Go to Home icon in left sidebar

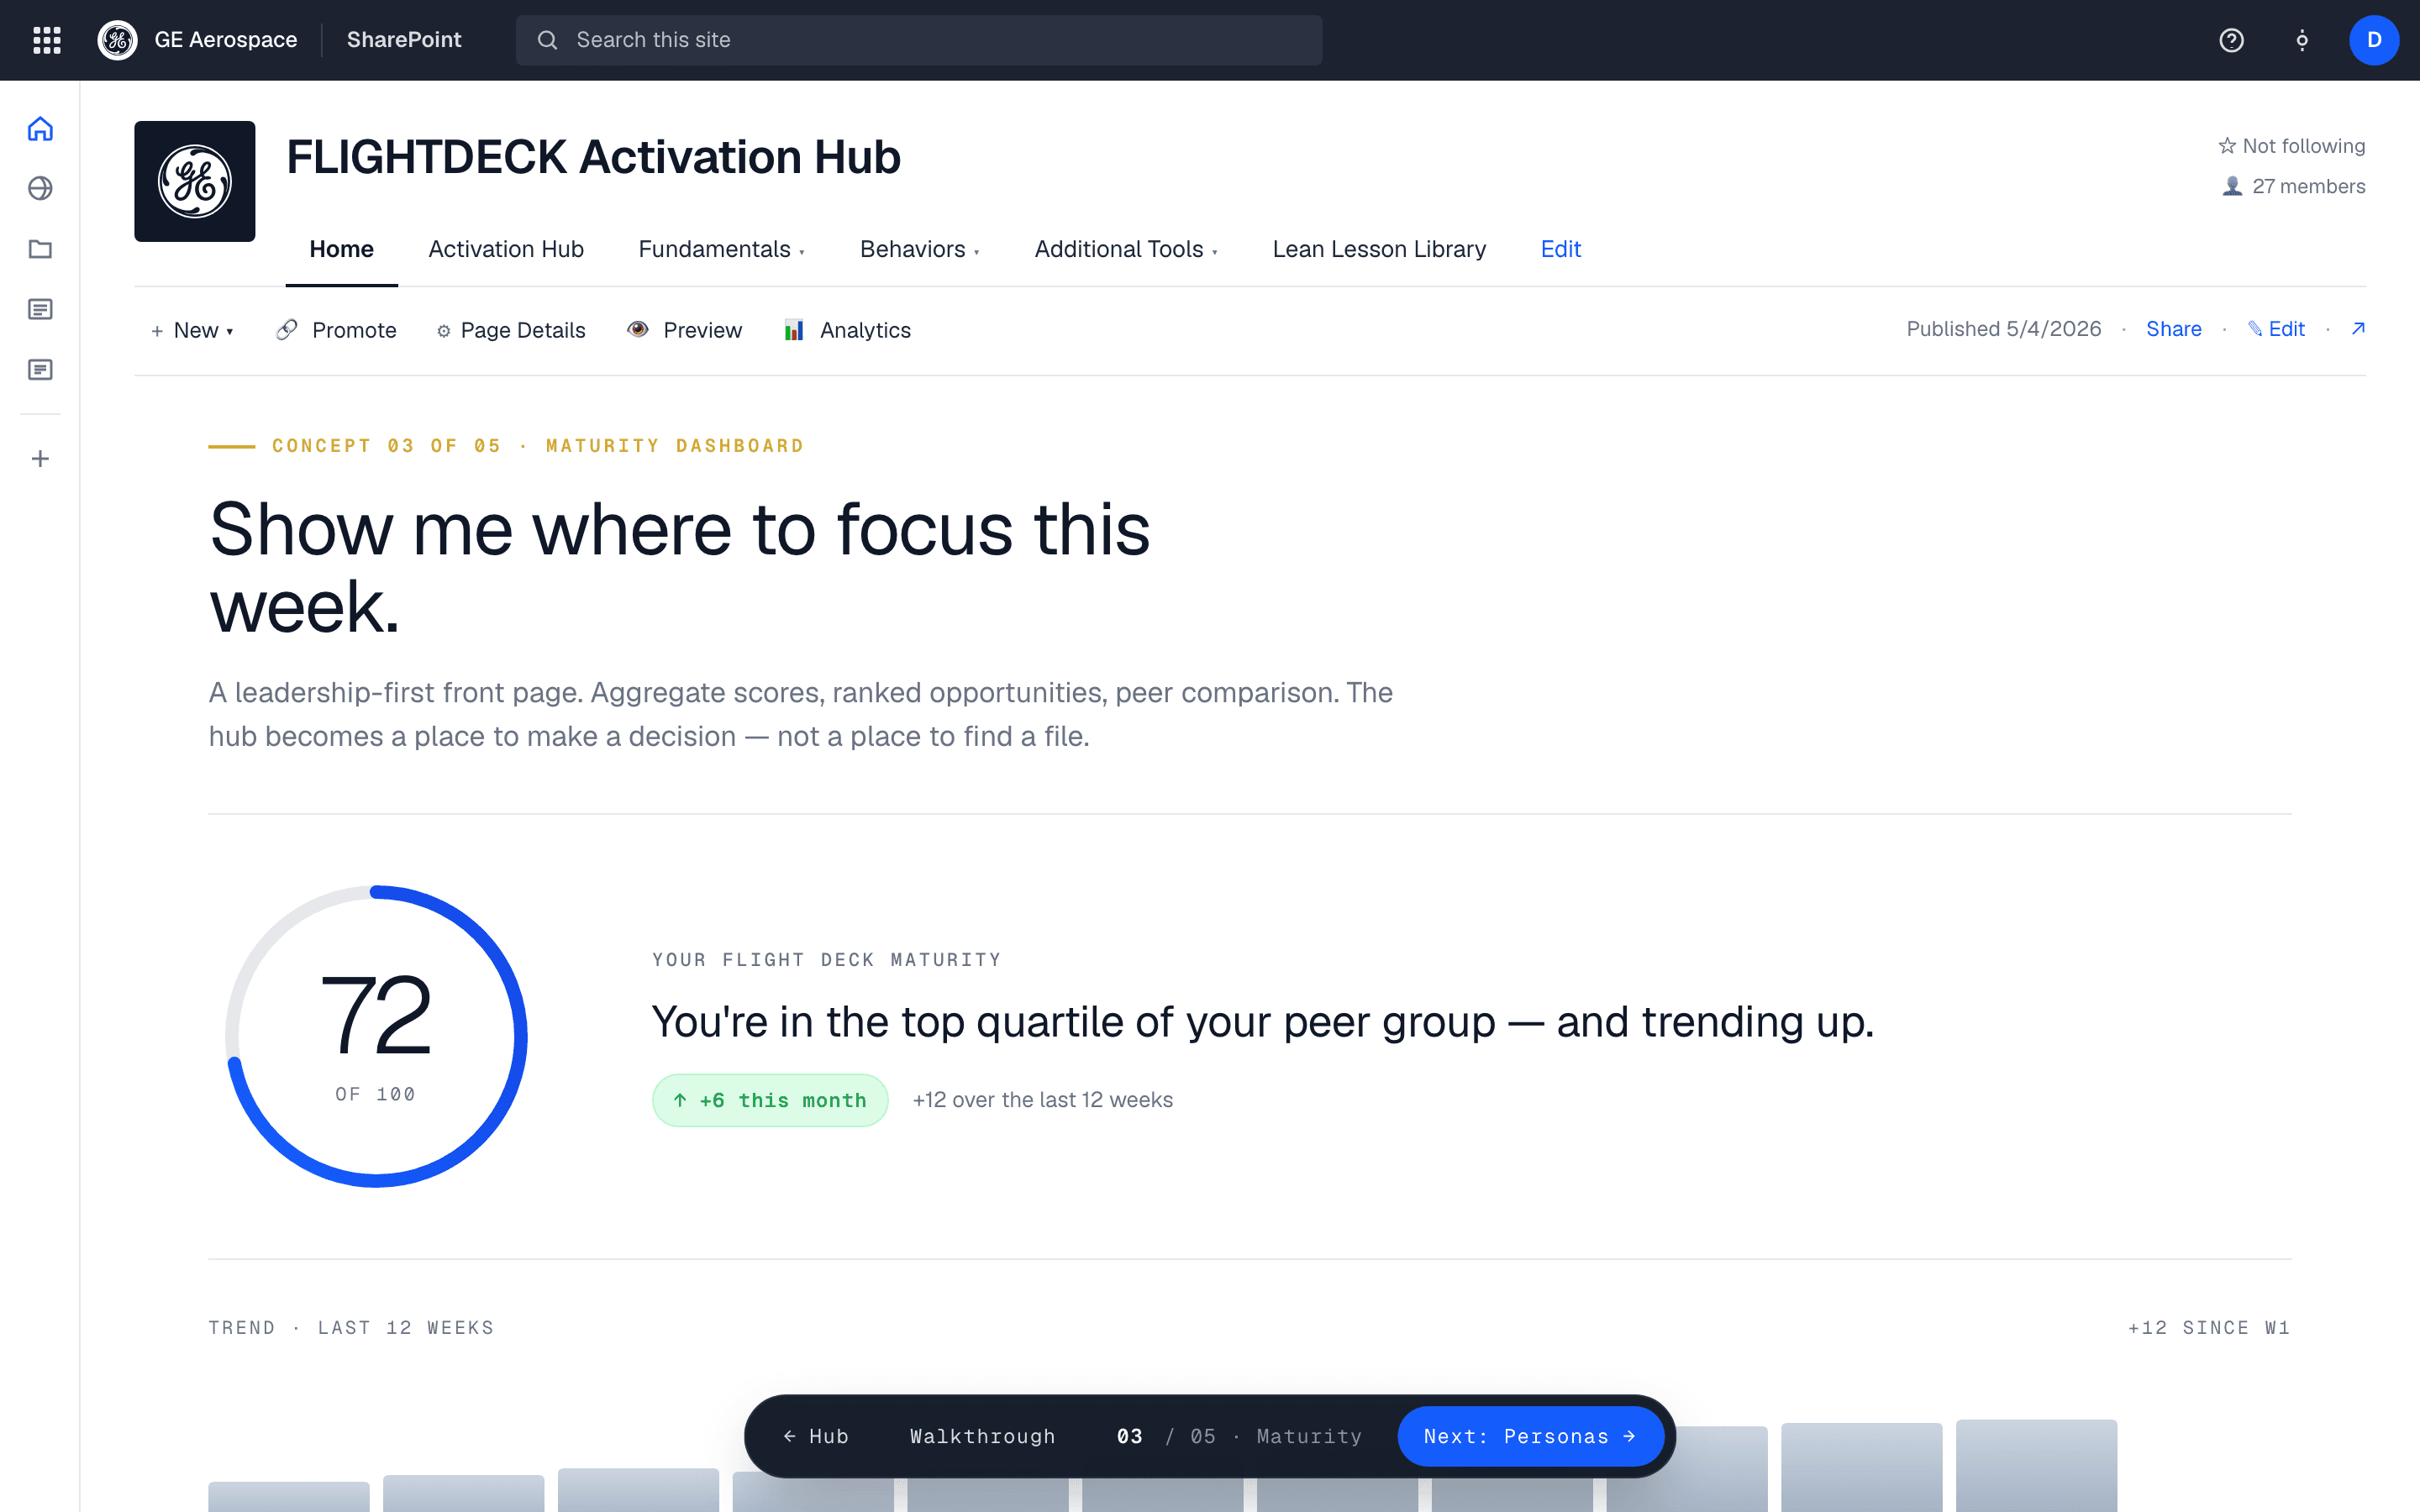coord(40,129)
